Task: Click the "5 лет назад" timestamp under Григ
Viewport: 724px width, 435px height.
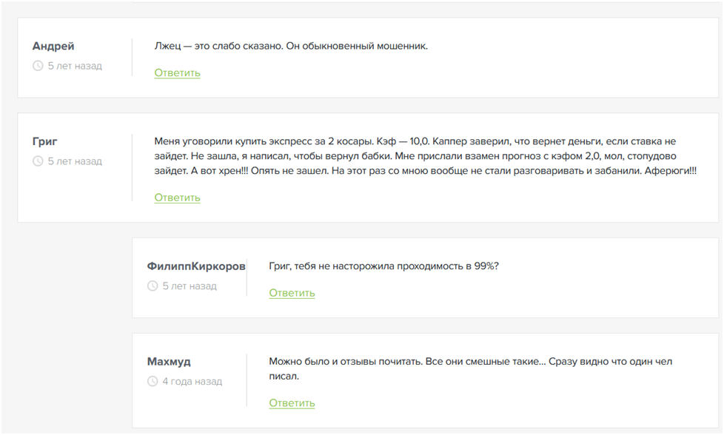Action: click(75, 161)
